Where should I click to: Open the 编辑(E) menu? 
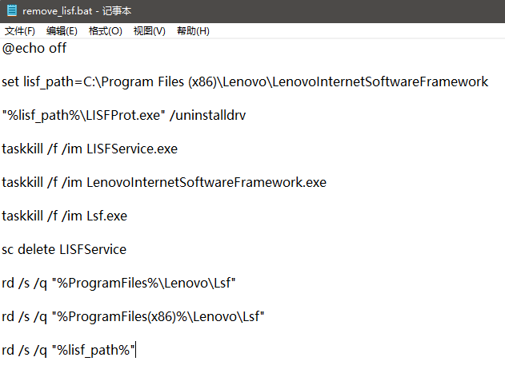point(62,31)
